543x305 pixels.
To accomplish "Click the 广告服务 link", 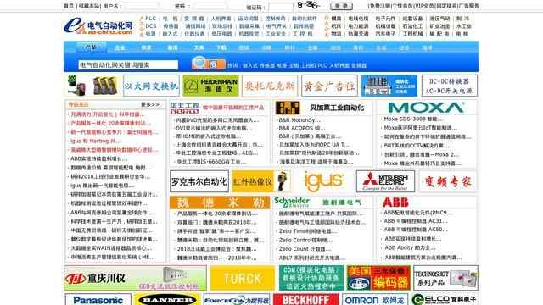I will (x=468, y=6).
